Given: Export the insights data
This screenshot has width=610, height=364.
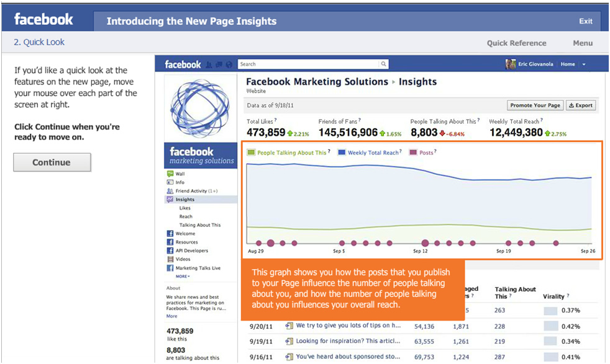Looking at the screenshot, I should pos(580,105).
